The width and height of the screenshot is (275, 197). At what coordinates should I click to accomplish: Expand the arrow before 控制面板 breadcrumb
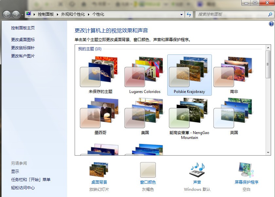34,14
